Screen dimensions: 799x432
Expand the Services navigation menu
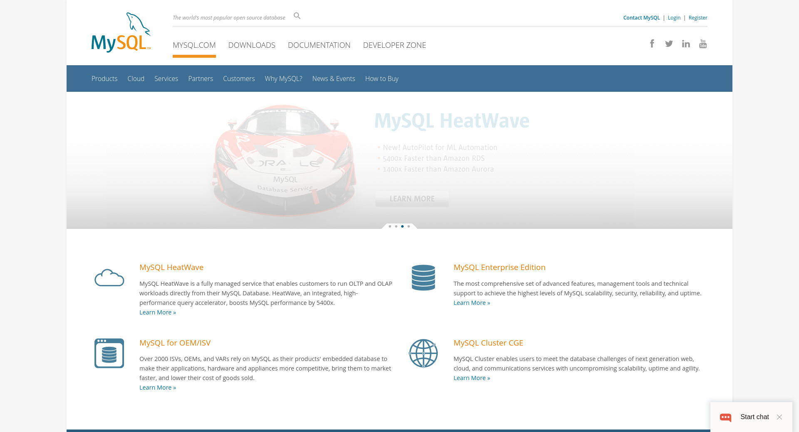point(166,79)
